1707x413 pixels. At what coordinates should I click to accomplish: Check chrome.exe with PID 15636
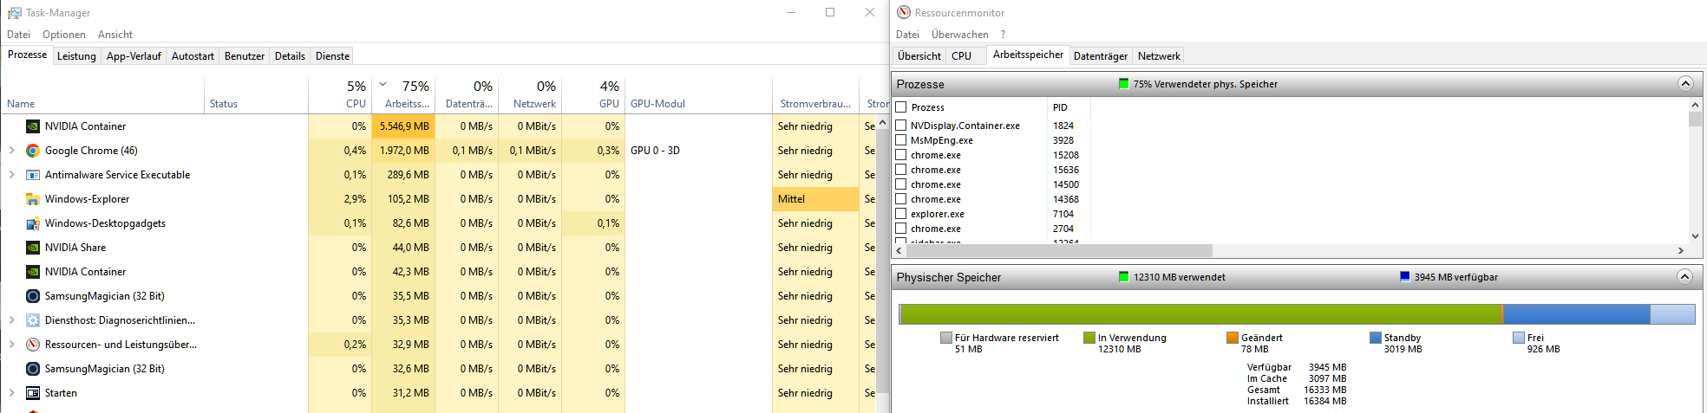pos(901,170)
